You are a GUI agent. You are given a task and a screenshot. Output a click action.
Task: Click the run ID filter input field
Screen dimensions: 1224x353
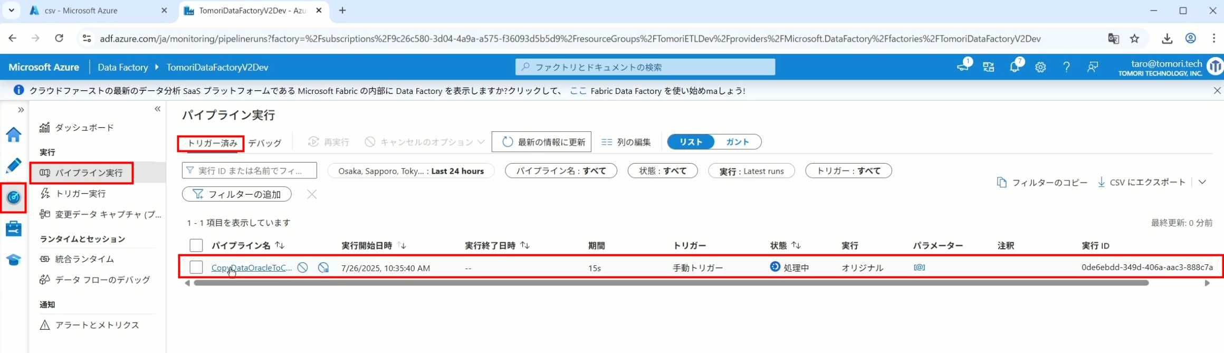tap(250, 171)
